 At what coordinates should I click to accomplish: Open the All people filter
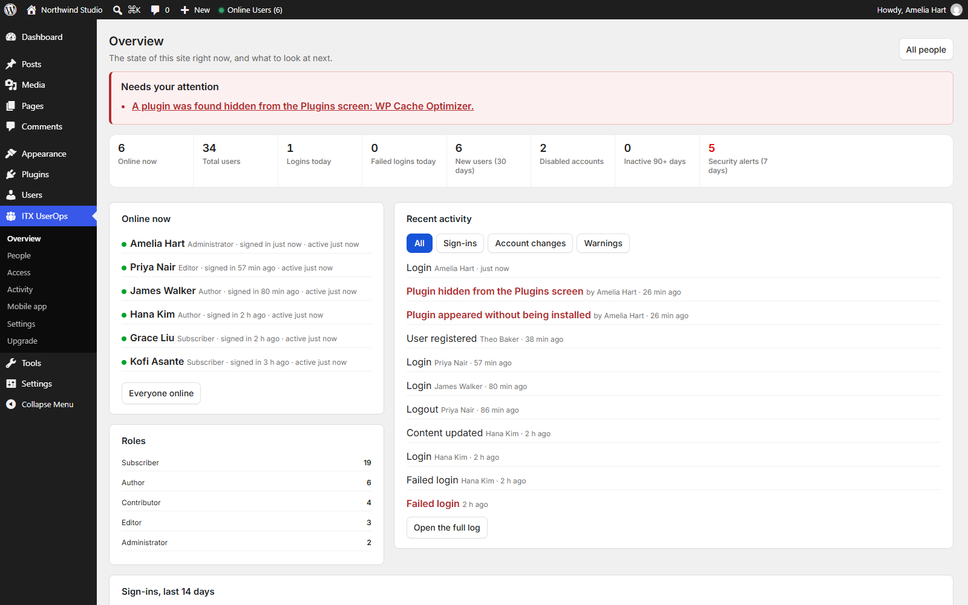coord(926,50)
